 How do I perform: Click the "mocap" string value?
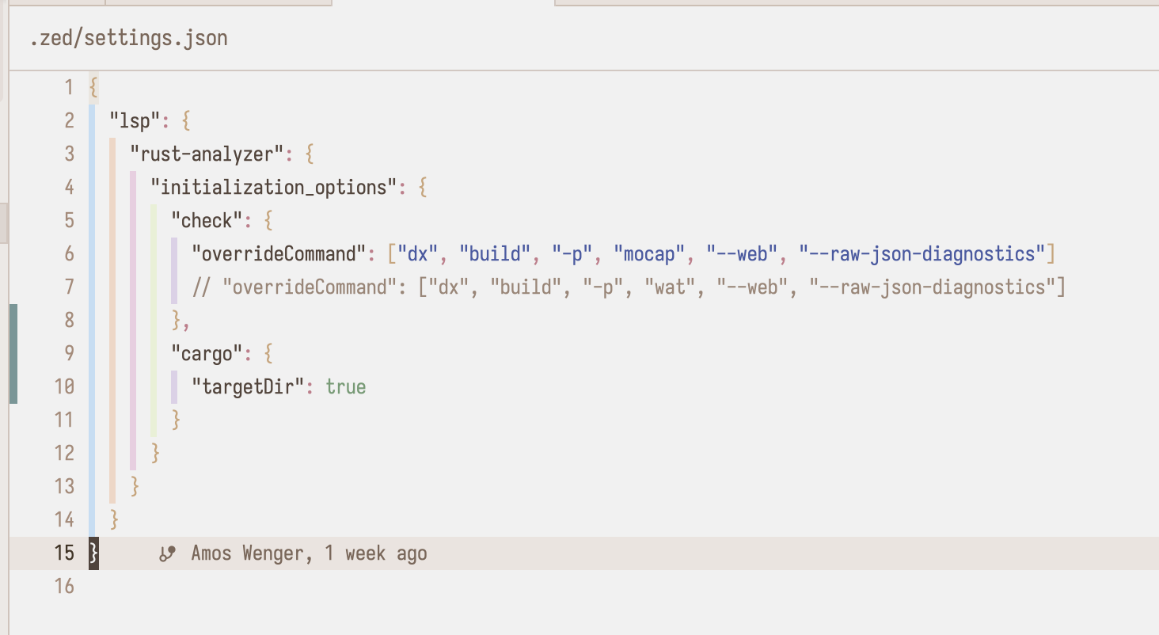point(648,254)
